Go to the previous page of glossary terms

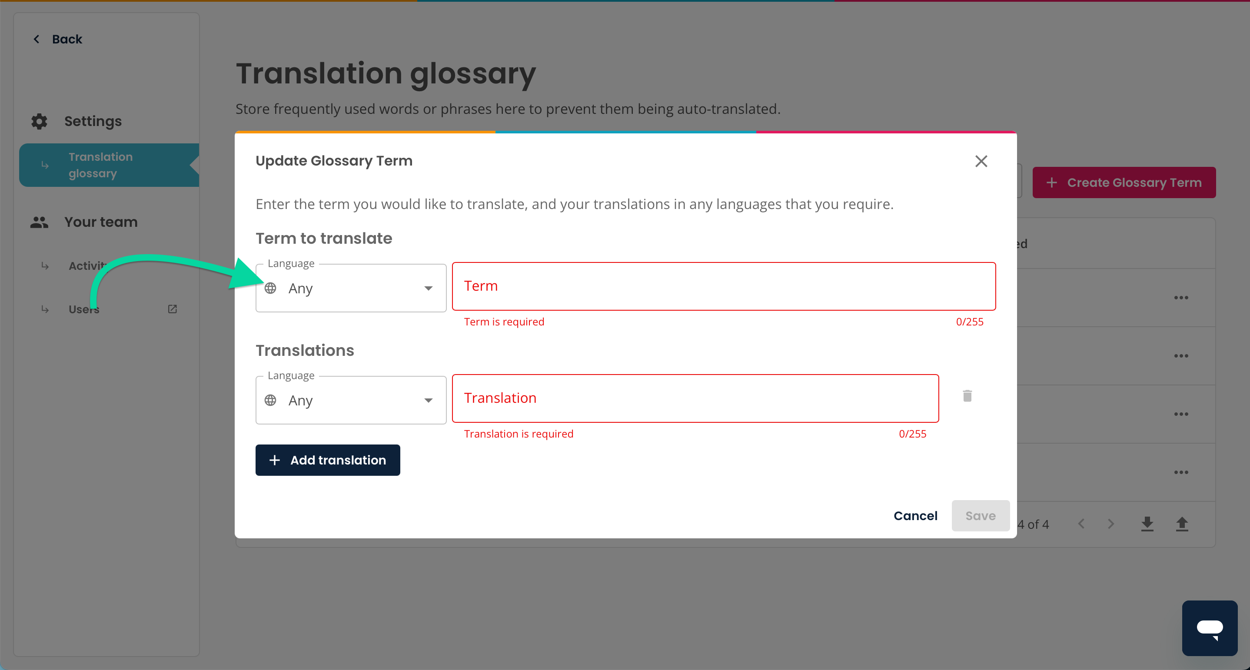click(1081, 524)
